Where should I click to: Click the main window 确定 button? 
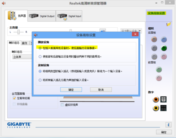(164, 132)
